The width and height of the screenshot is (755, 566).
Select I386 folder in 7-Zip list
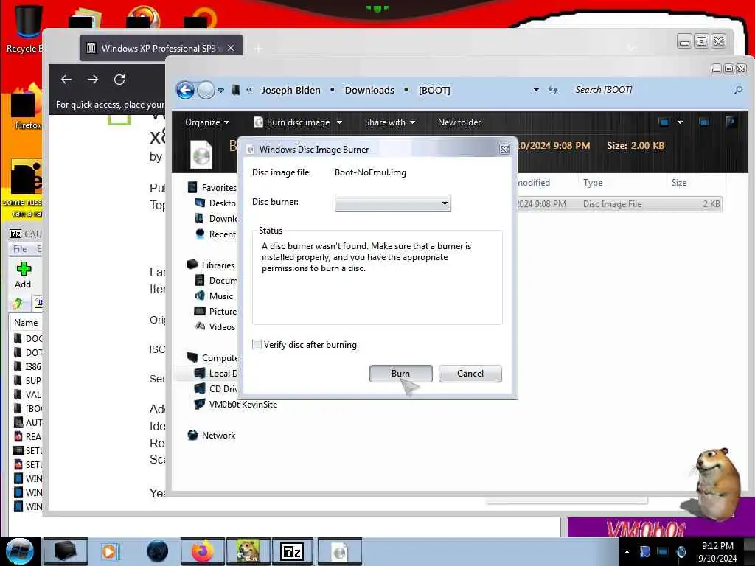pyautogui.click(x=28, y=367)
